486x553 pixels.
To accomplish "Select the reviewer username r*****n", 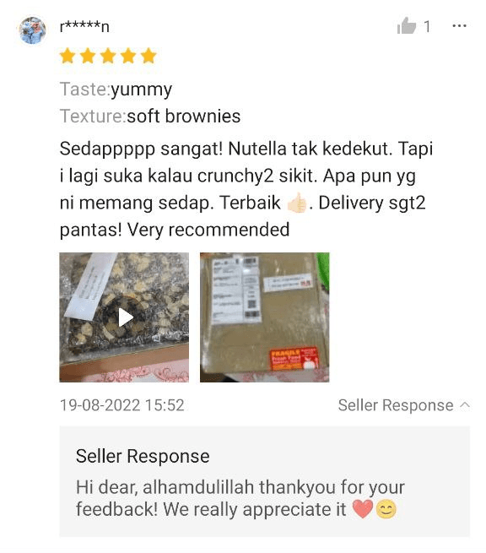I will click(x=84, y=26).
